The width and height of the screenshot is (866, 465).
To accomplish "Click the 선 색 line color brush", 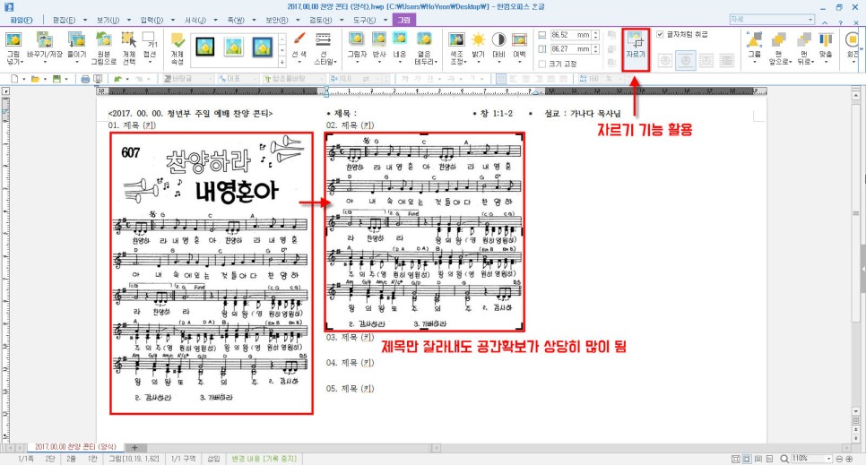I will pyautogui.click(x=299, y=39).
